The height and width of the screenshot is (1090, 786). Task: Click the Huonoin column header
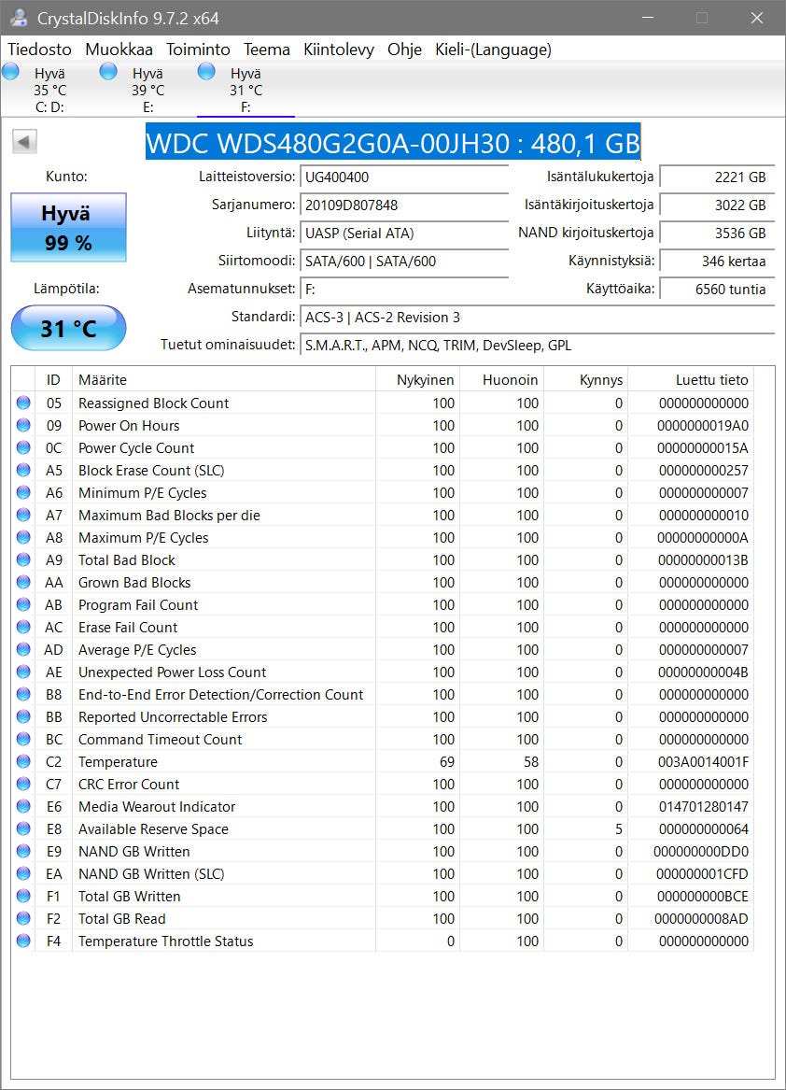point(502,379)
